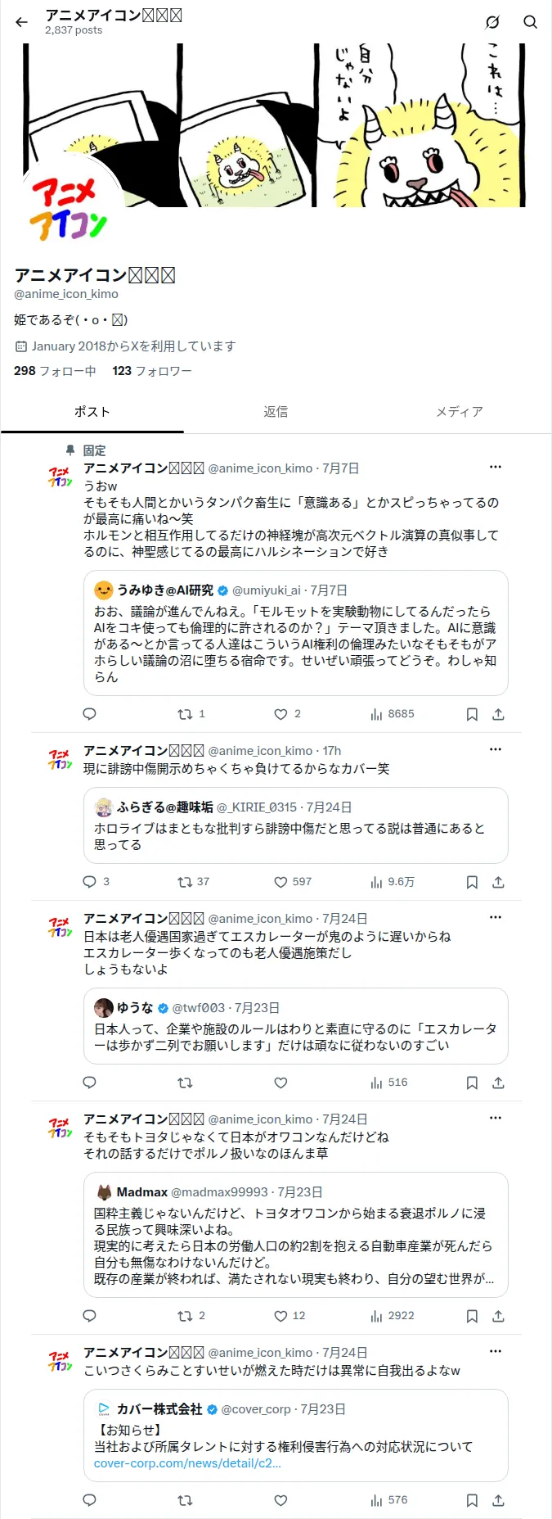
Task: Open the quoted post by うみゆき@AI研究
Action: pos(296,633)
